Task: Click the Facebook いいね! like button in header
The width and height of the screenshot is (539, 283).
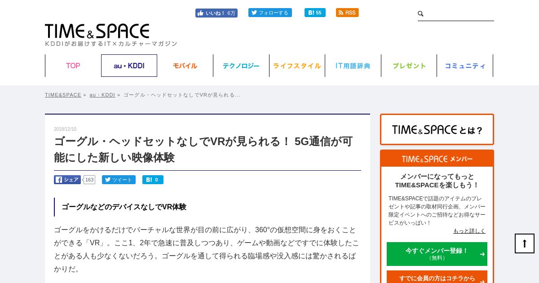Action: coord(216,13)
